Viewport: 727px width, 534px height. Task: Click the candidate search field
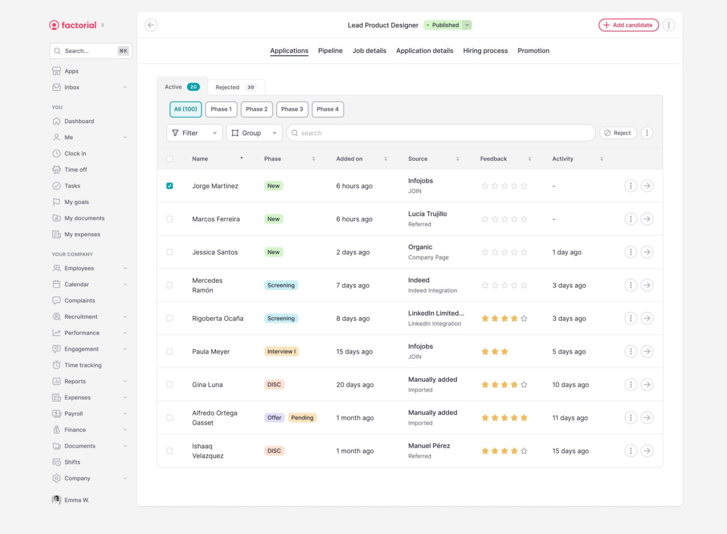[441, 133]
